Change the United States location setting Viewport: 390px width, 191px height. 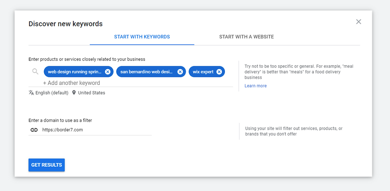92,93
